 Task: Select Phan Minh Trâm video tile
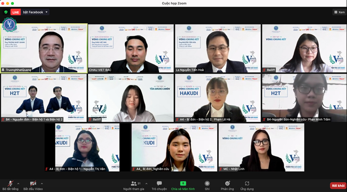point(304,97)
